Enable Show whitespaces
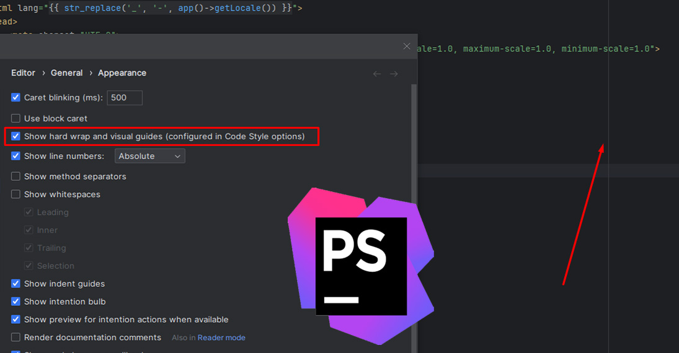679x353 pixels. tap(16, 194)
